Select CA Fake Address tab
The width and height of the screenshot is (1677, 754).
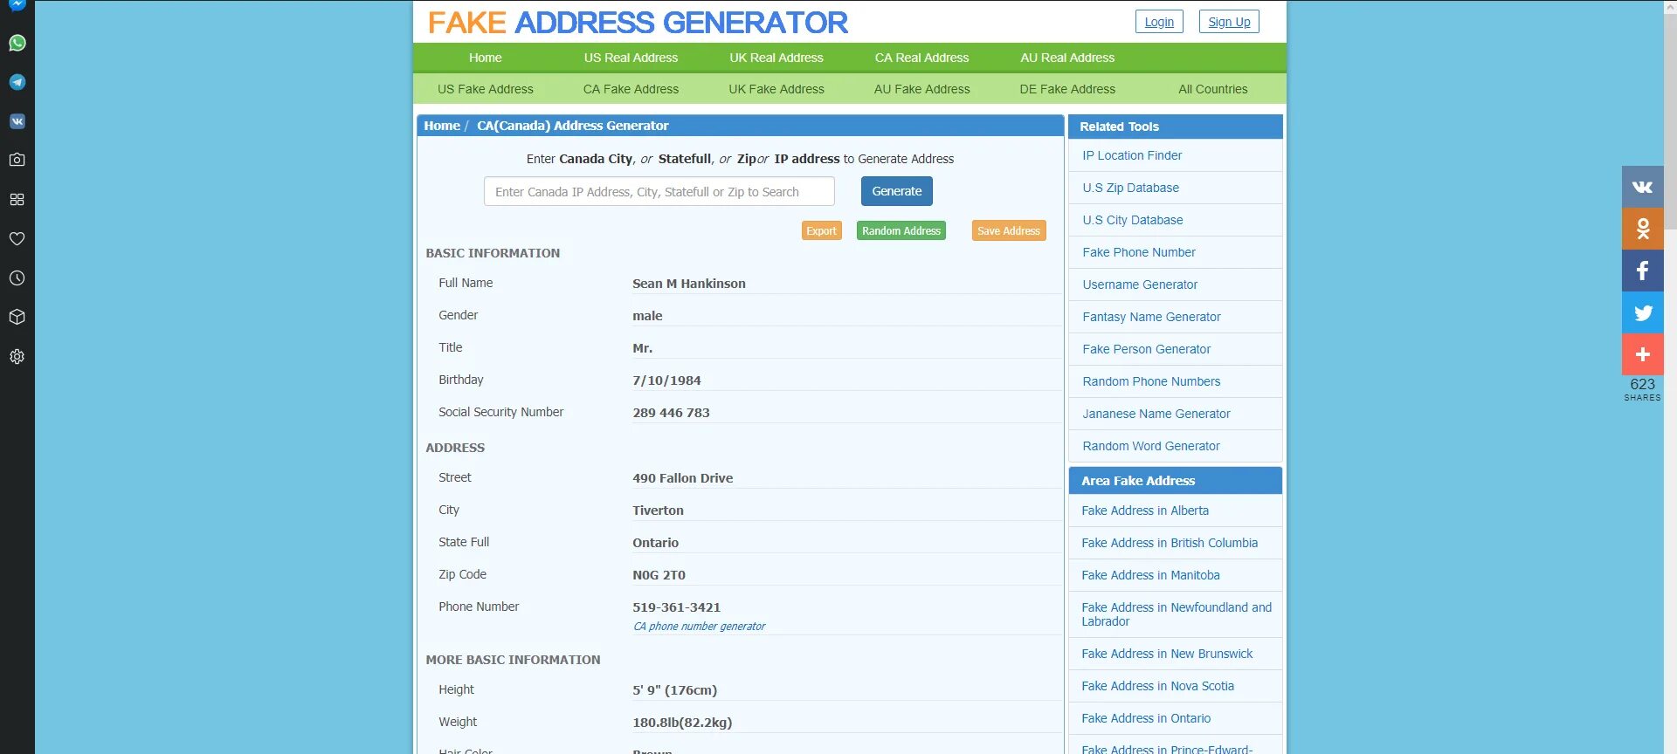point(631,89)
